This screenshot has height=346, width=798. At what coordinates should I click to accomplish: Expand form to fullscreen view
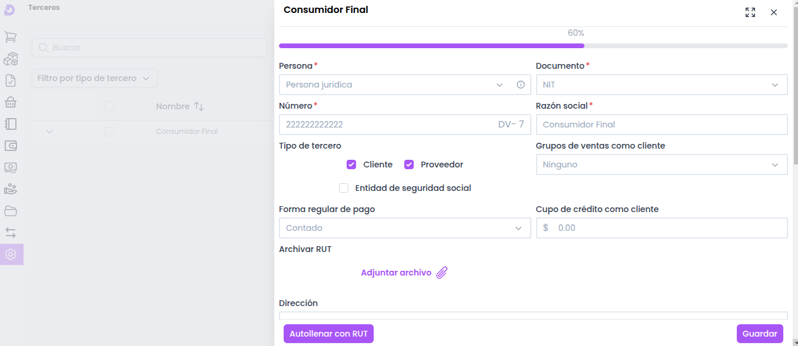click(750, 12)
